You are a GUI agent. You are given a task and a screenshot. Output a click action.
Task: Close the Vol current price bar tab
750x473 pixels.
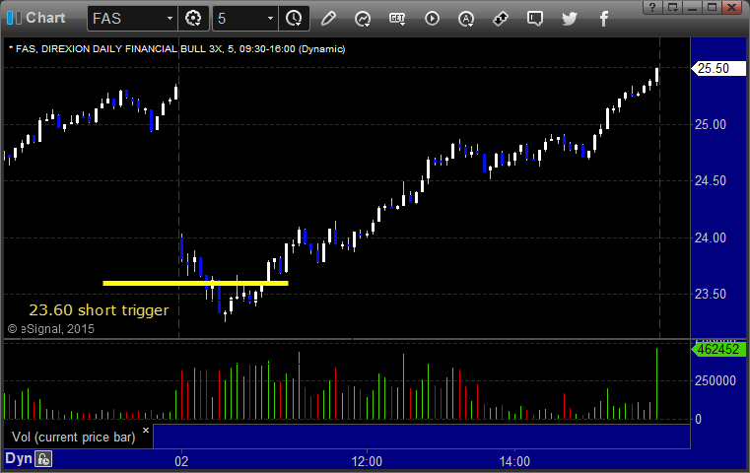(x=146, y=430)
